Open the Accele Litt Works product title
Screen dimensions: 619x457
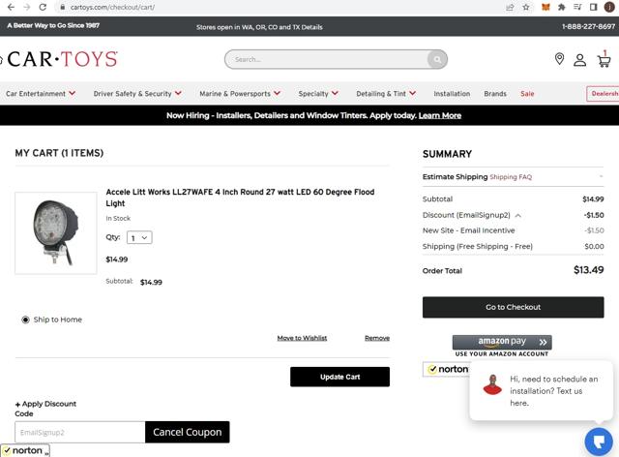point(240,198)
